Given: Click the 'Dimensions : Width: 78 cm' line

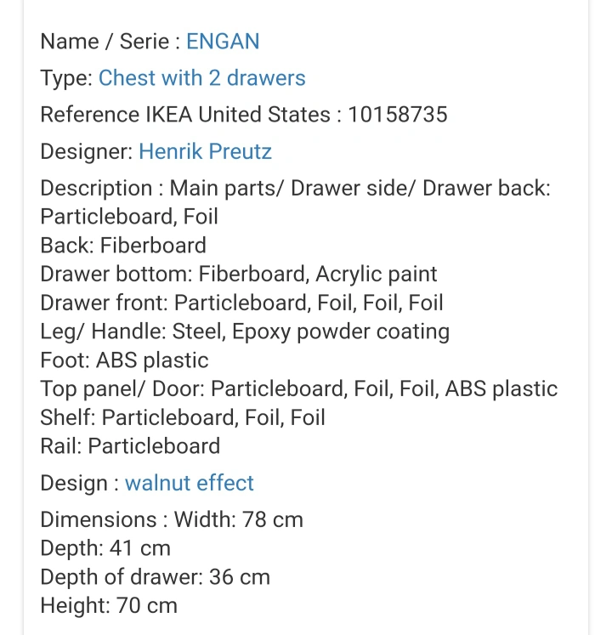Looking at the screenshot, I should [172, 519].
